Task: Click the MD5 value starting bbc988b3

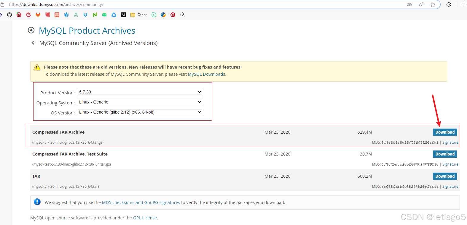Action: point(409,187)
